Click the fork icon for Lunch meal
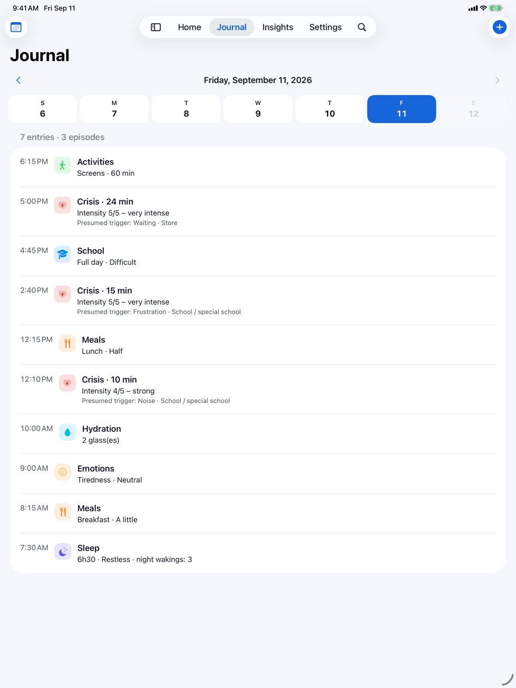Screen dimensions: 516x688 coord(67,343)
